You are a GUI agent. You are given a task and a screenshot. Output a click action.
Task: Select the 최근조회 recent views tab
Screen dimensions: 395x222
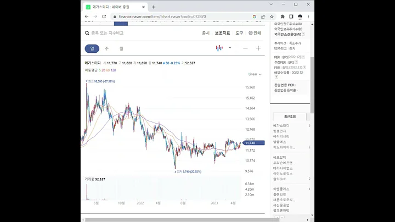click(x=290, y=116)
